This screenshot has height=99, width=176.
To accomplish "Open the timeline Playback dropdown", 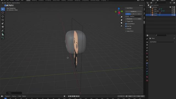I will coord(8,96).
